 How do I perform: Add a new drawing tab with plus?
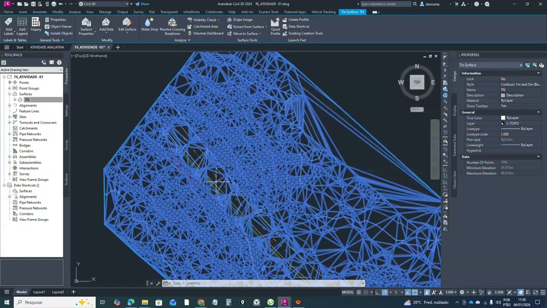pos(118,47)
